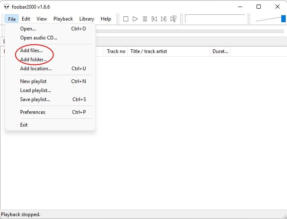287x219 pixels.
Task: Skip to previous track icon
Action: coord(154,19)
